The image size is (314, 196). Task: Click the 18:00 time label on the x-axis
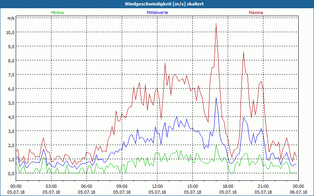pyautogui.click(x=228, y=186)
